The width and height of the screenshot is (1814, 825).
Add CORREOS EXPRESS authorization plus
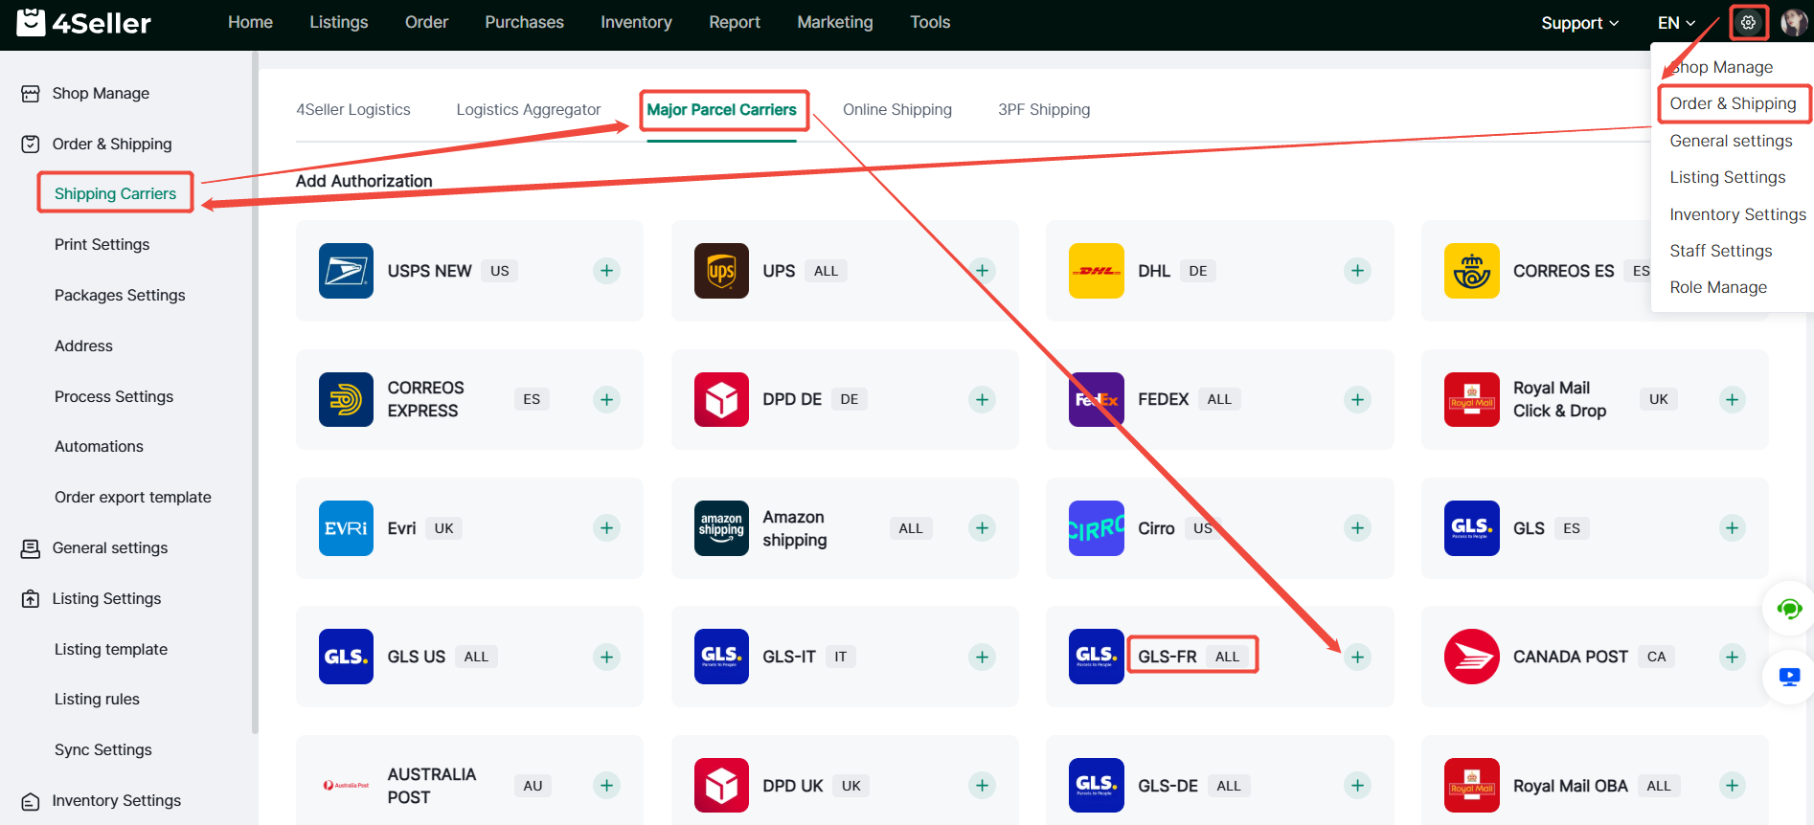click(x=606, y=399)
